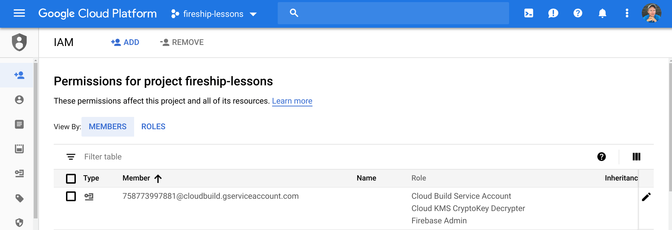Open Service Accounts in the sidebar
The width and height of the screenshot is (672, 230).
coord(19,173)
